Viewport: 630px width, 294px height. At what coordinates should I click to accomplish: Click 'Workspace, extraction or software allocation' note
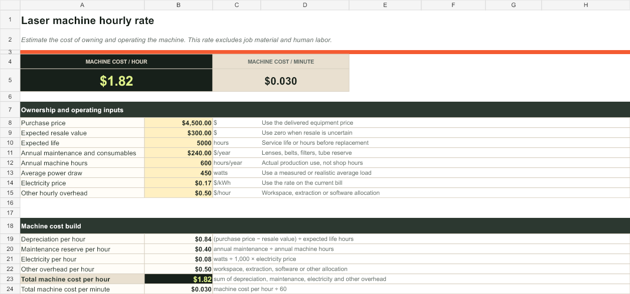pos(321,193)
